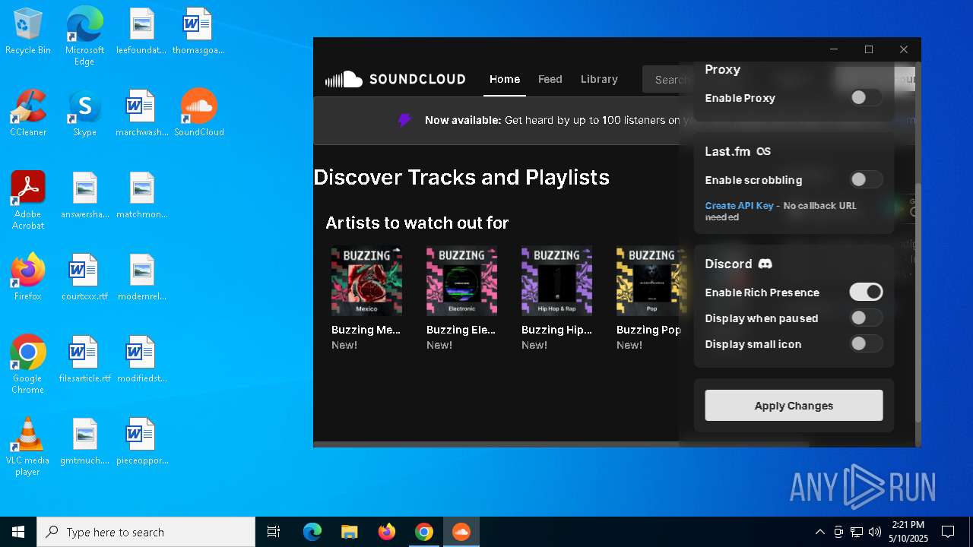Show hidden system tray icons

tap(819, 532)
